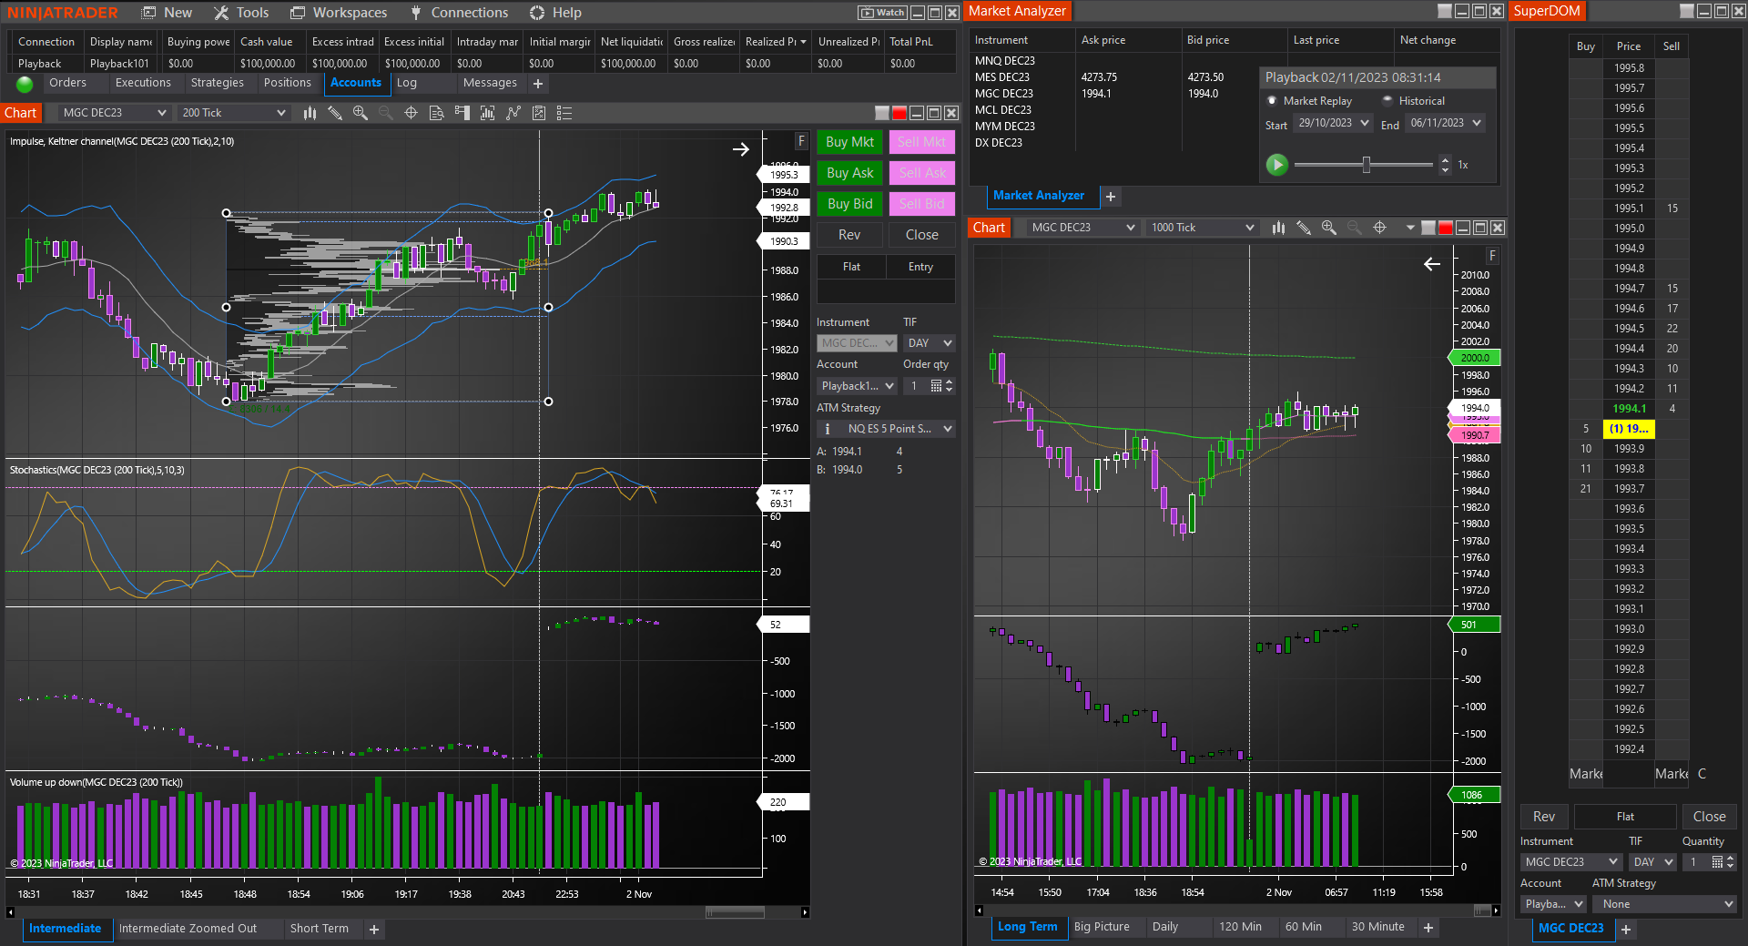Click zoom in magnifier on left chart toolbar
Viewport: 1748px width, 946px height.
tap(361, 113)
